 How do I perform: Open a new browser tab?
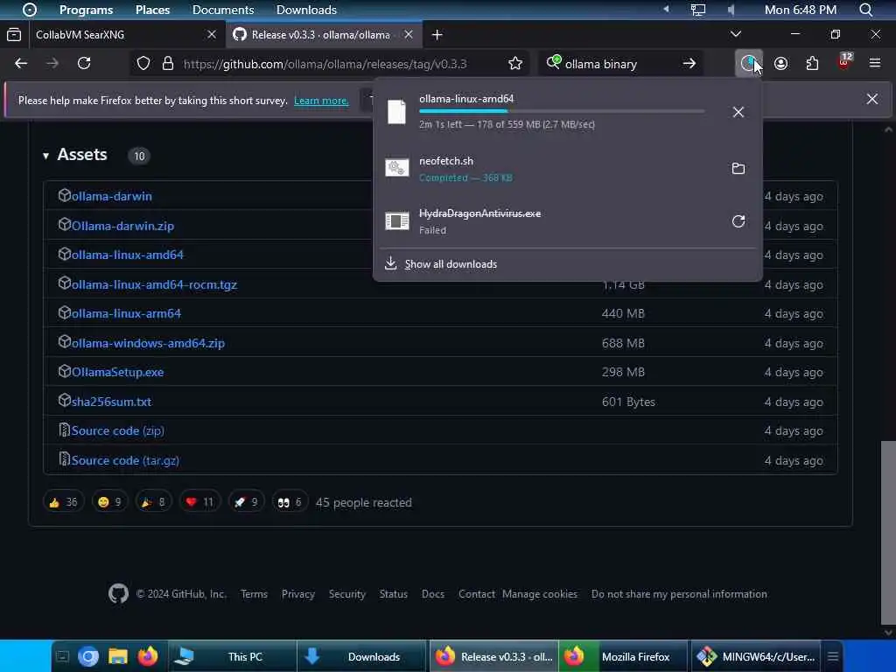click(437, 35)
